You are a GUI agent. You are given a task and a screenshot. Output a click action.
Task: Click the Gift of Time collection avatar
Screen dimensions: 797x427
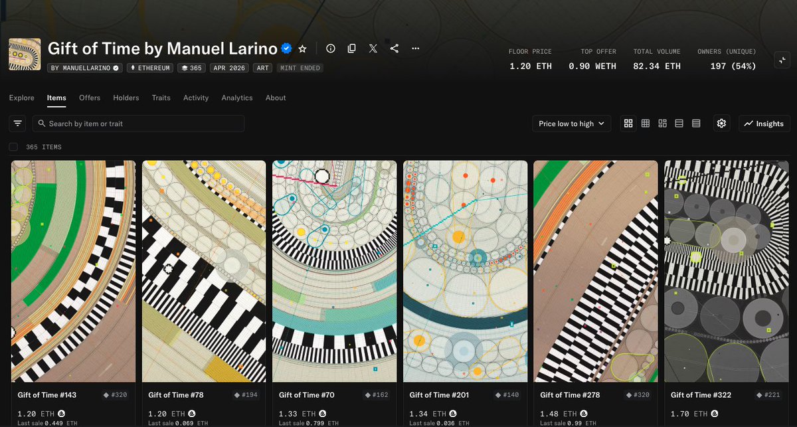tap(25, 54)
